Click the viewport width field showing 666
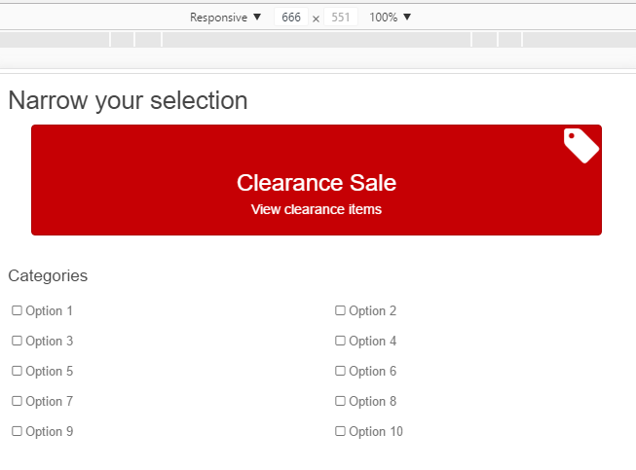636x470 pixels. [x=290, y=18]
